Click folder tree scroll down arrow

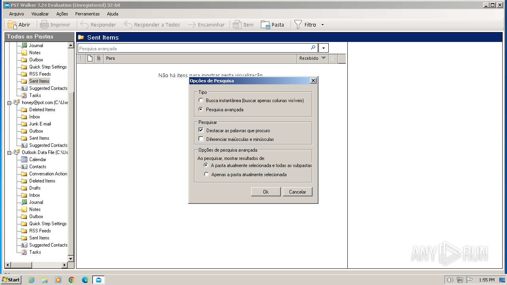tap(71, 259)
